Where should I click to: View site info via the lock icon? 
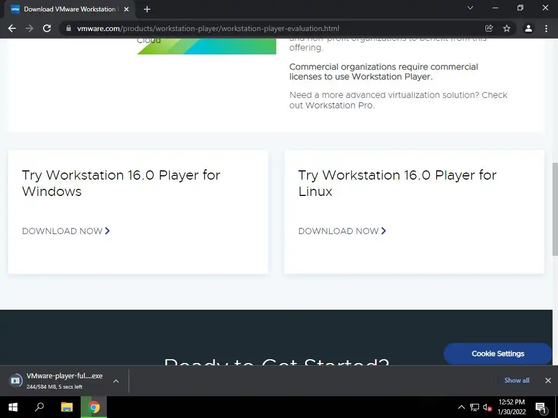[x=69, y=28]
